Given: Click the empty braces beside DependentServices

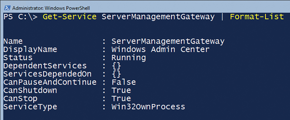Looking at the screenshot, I should (116, 66).
